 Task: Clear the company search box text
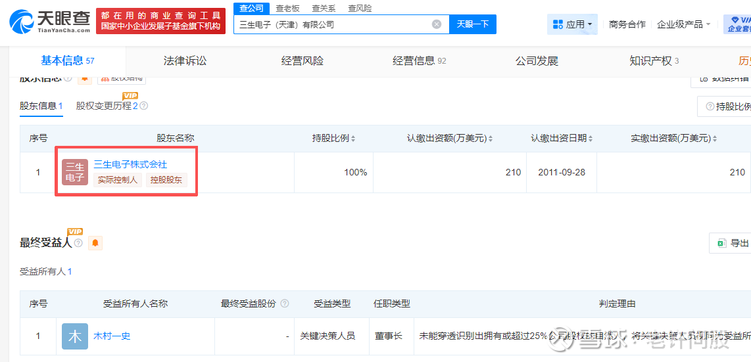click(x=437, y=24)
